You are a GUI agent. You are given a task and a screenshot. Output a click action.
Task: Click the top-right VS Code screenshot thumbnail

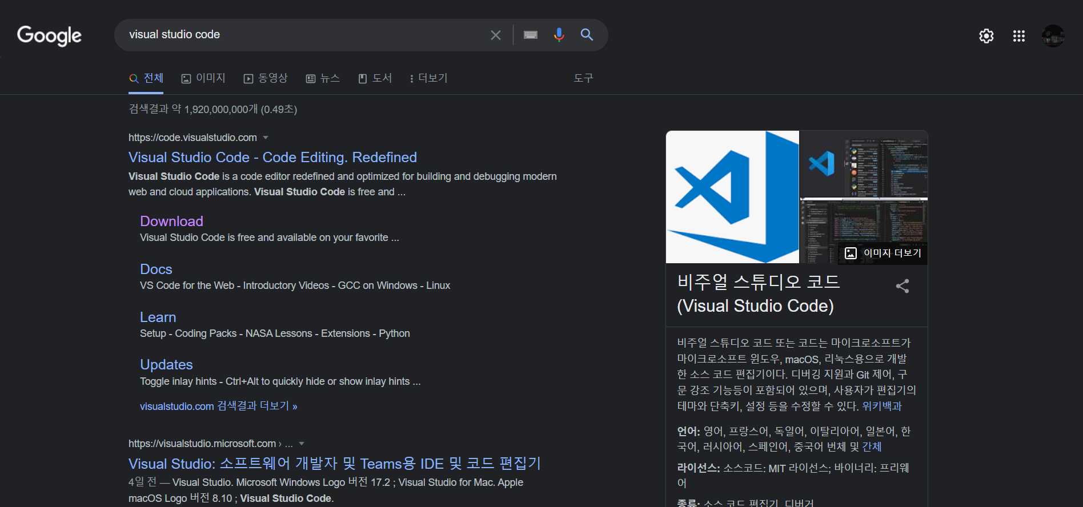point(864,164)
